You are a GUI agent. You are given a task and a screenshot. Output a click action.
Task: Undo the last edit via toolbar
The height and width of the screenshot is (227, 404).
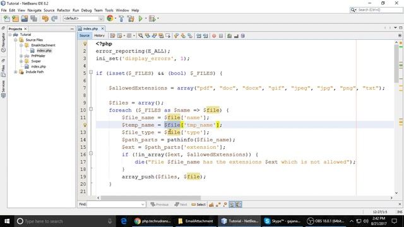click(x=45, y=18)
